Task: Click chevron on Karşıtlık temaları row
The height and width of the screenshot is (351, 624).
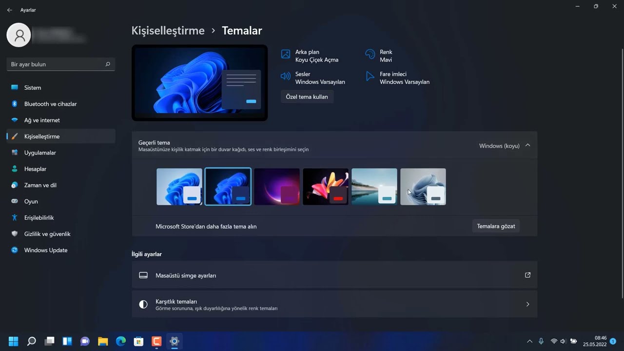Action: [527, 304]
